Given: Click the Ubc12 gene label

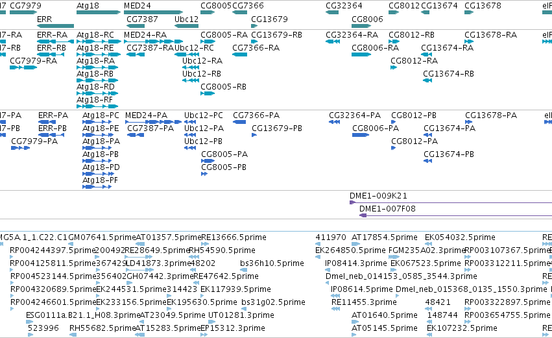Looking at the screenshot, I should 187,19.
